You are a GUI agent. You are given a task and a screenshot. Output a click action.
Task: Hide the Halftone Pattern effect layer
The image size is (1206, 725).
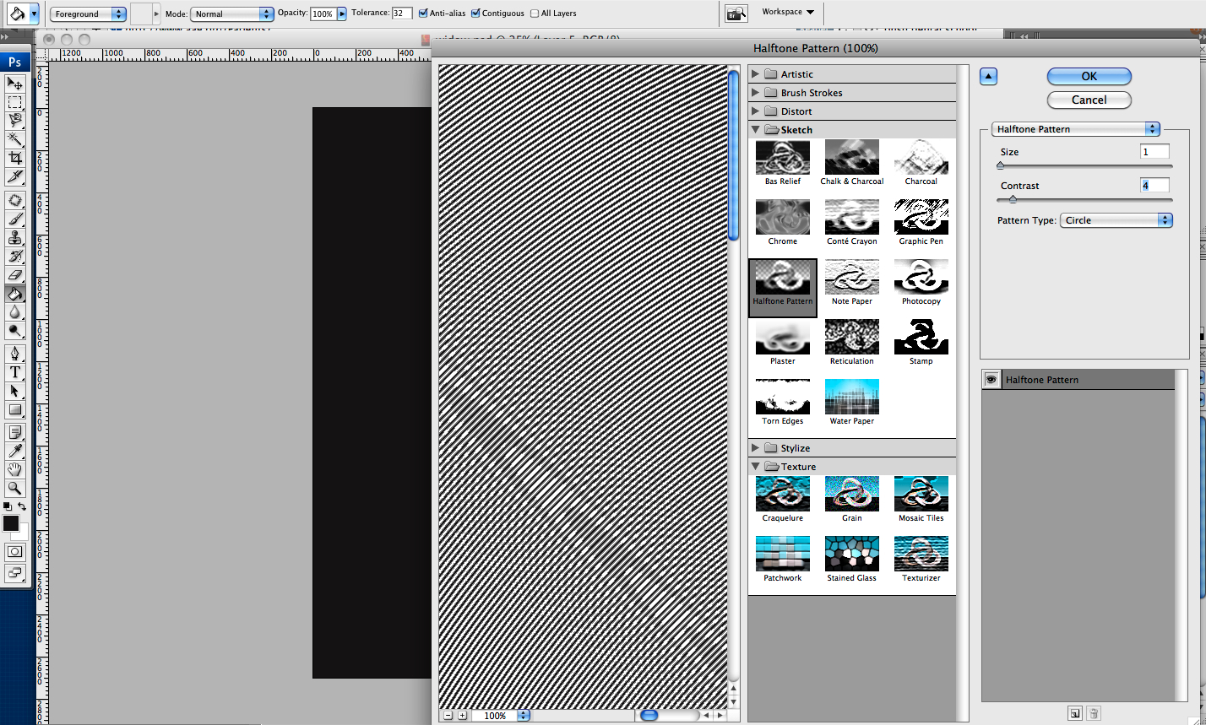(x=991, y=380)
